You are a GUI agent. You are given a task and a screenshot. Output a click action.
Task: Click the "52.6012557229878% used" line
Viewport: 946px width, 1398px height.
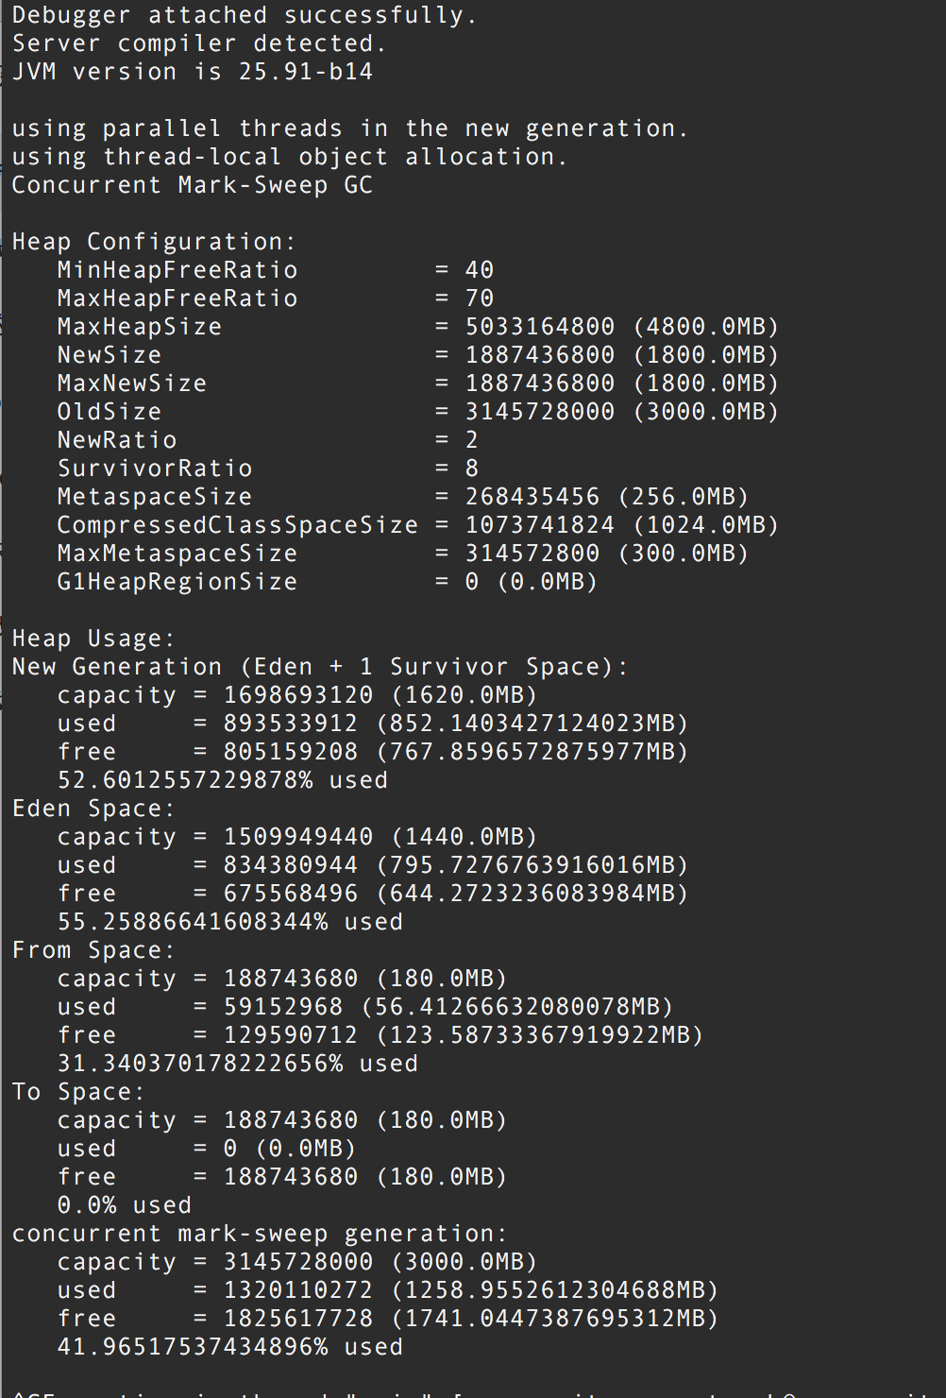click(x=223, y=780)
